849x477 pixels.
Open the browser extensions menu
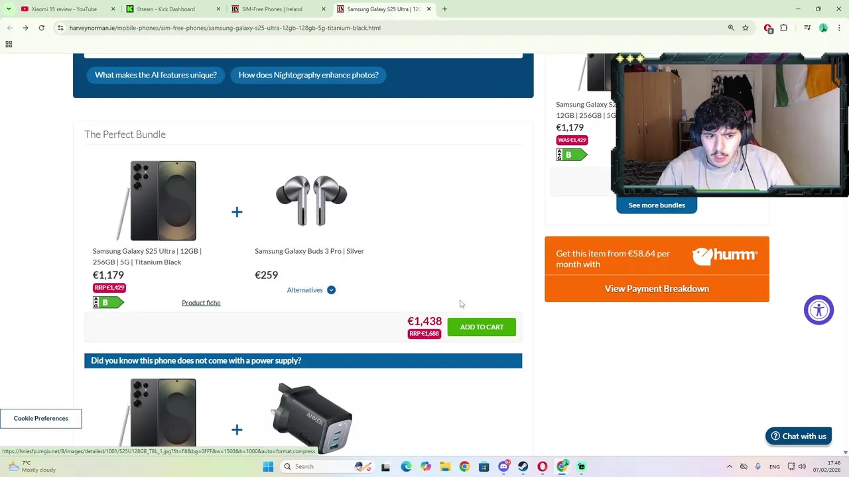tap(784, 28)
